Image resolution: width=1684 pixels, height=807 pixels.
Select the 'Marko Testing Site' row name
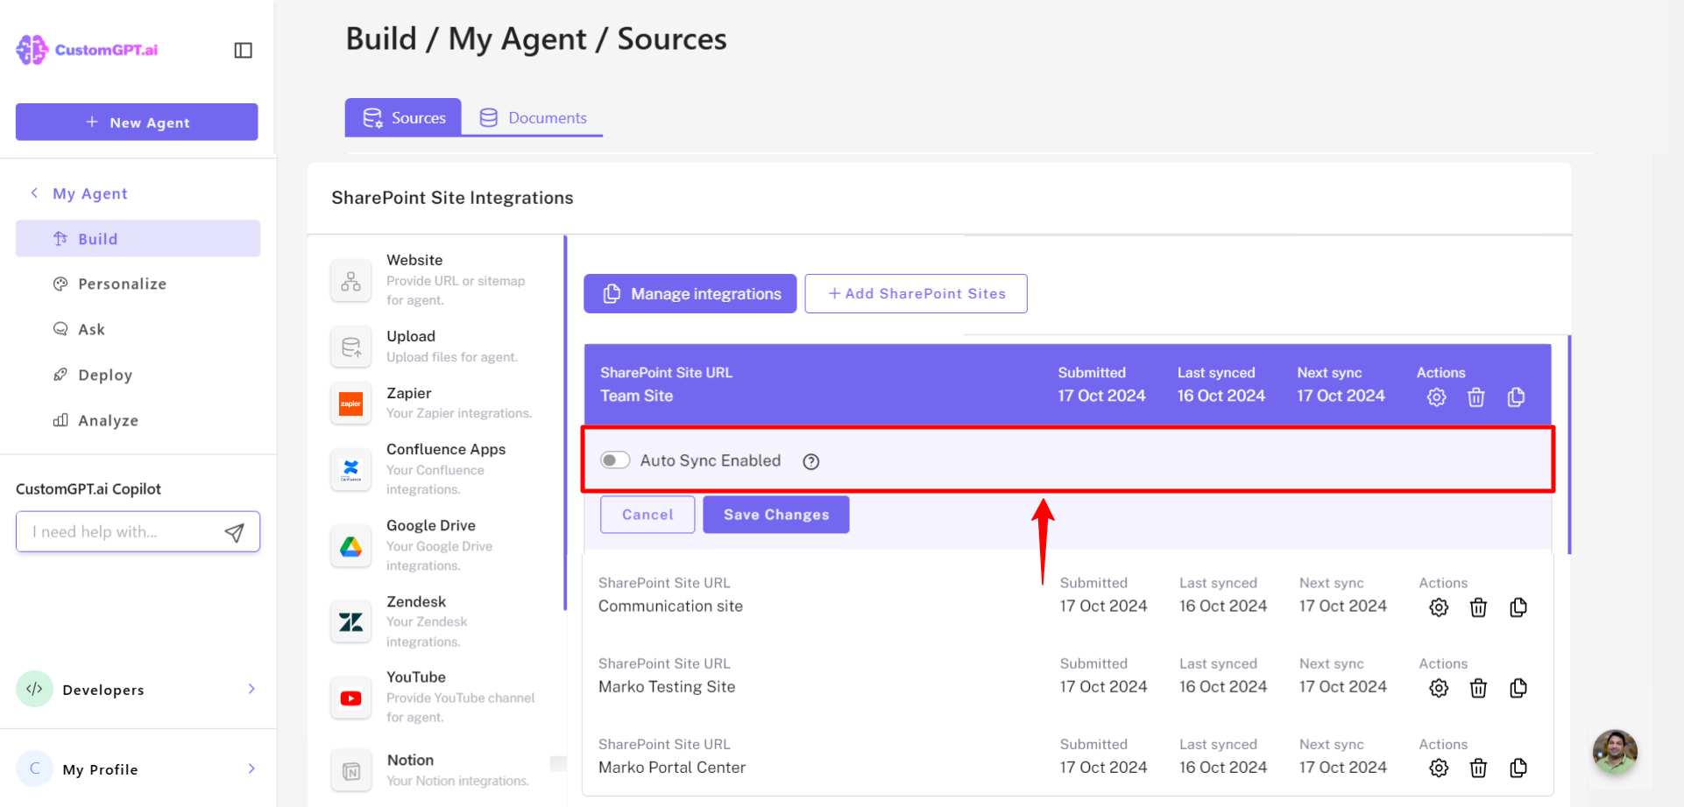click(x=667, y=686)
